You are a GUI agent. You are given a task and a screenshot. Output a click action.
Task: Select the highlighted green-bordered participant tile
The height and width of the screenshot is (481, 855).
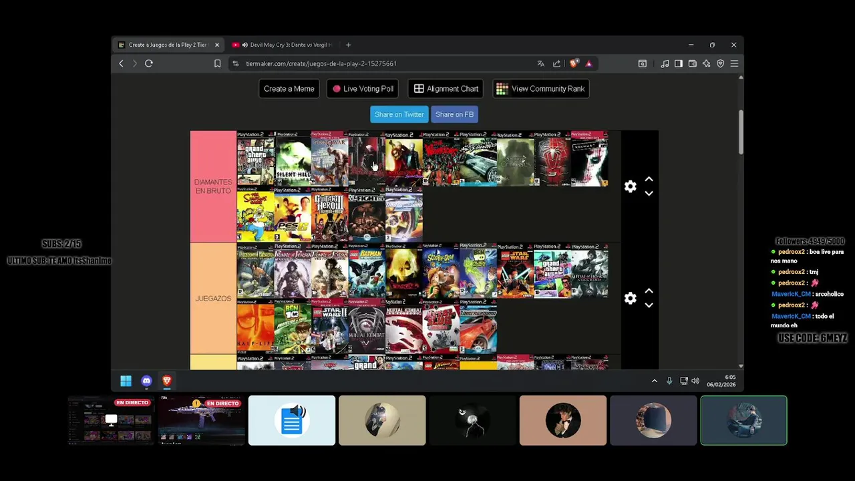(743, 420)
